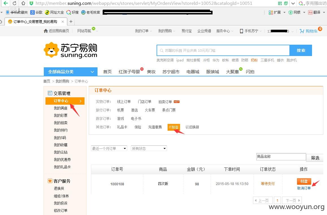
Task: Select the 线上订单 order type
Action: point(124,102)
